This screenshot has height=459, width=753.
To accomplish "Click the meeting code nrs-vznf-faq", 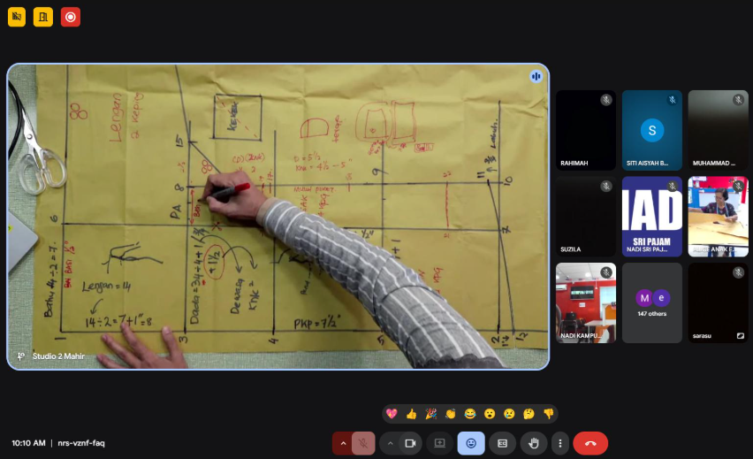I will click(x=80, y=443).
